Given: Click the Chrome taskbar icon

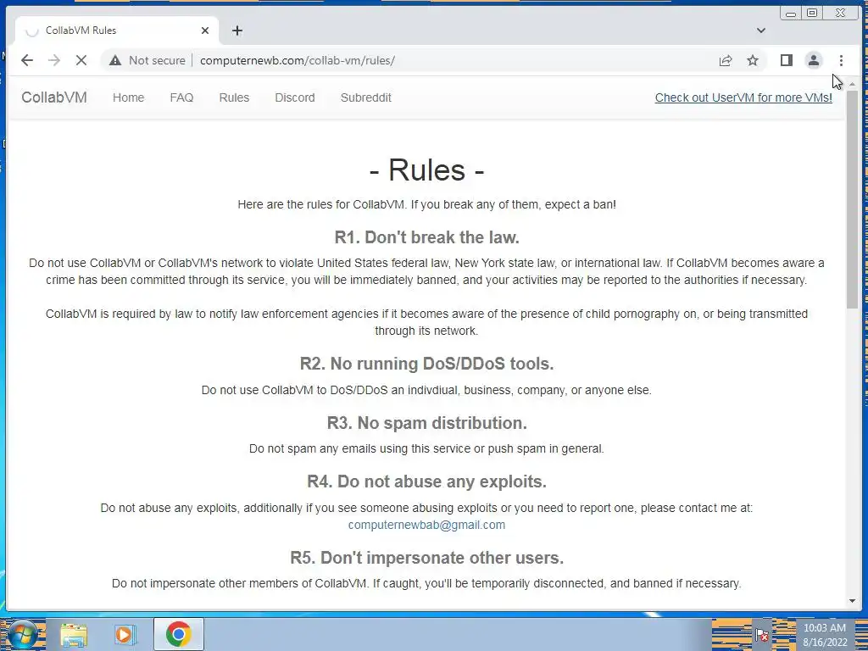Looking at the screenshot, I should pos(178,634).
